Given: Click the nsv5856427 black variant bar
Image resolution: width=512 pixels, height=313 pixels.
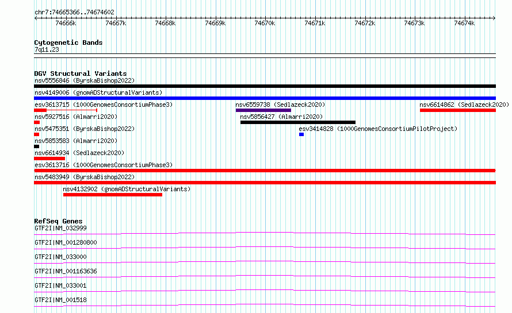Looking at the screenshot, I should point(298,122).
